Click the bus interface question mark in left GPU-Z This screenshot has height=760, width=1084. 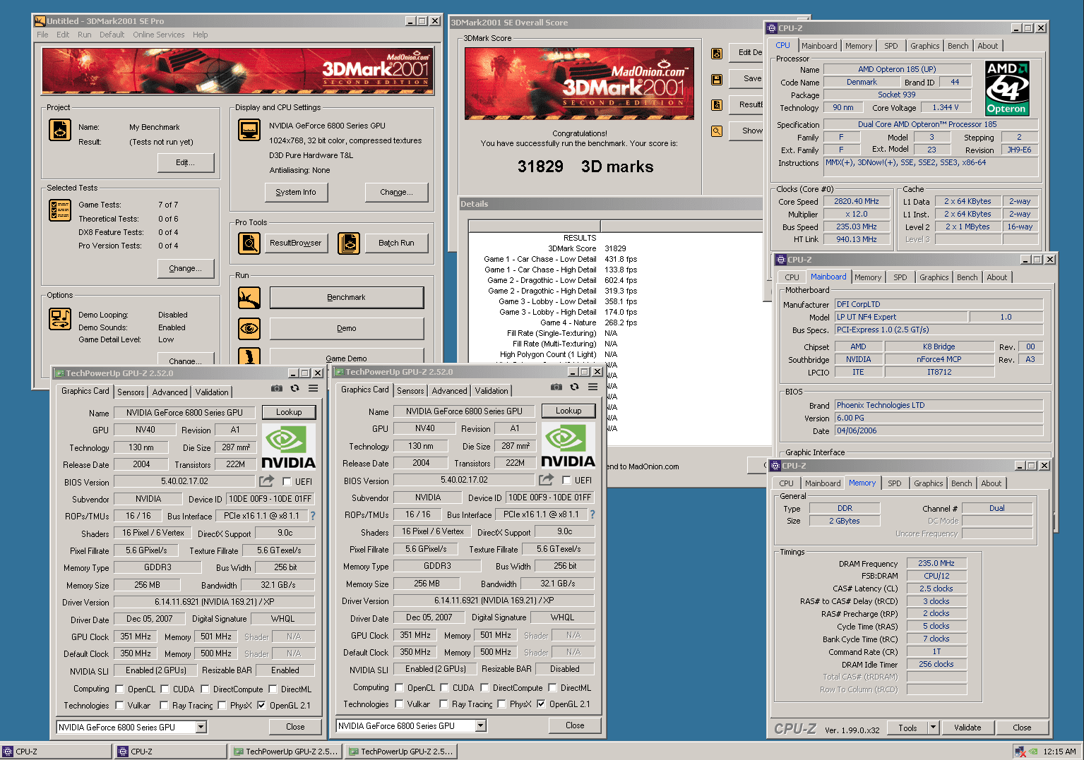point(313,516)
